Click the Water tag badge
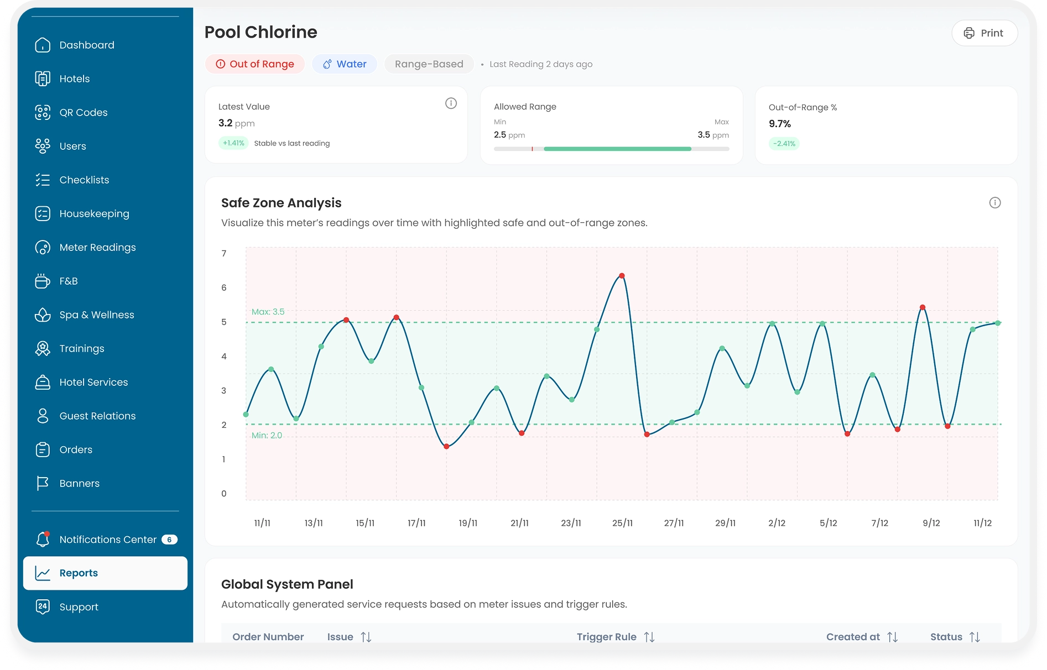This screenshot has height=670, width=1047. 345,64
